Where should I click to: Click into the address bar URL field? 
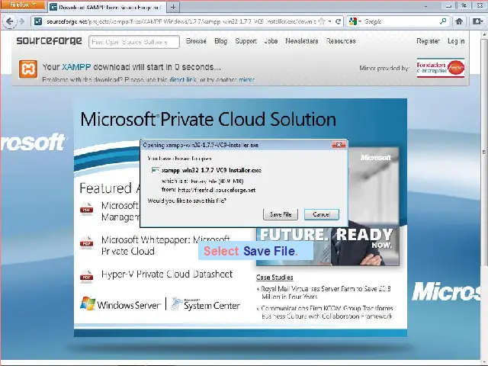[181, 21]
